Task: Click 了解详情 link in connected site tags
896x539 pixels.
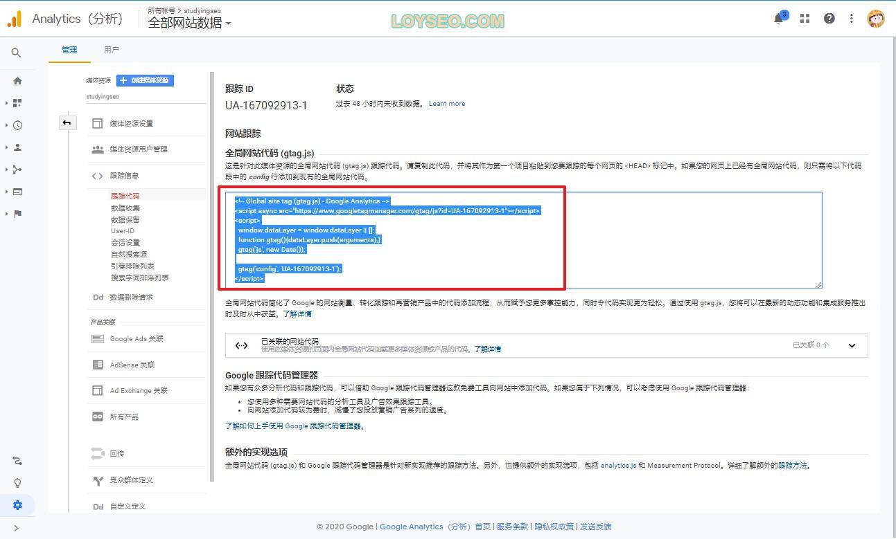Action: pyautogui.click(x=488, y=349)
